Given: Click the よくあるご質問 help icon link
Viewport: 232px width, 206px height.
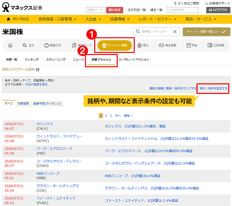Looking at the screenshot, I should pos(186,3).
